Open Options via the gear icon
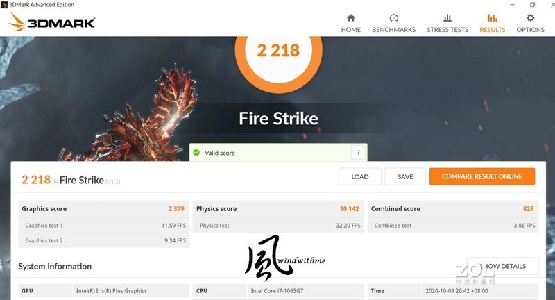 (x=530, y=18)
